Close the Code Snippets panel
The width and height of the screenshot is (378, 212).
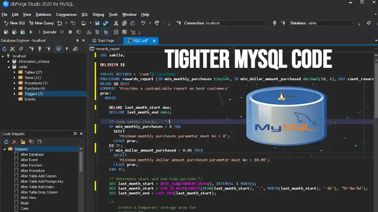pos(81,134)
